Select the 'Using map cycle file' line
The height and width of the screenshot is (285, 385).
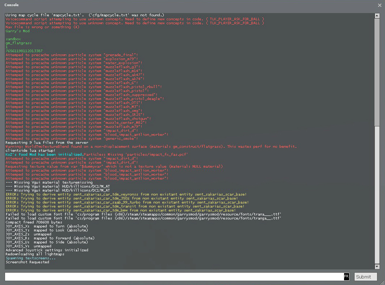[85, 15]
